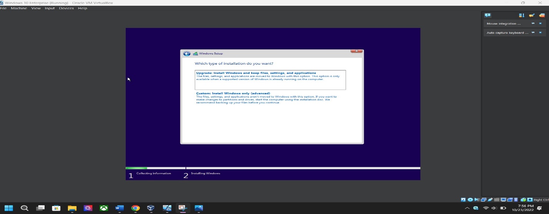549x214 pixels.
Task: Click the Collecting information progress bar
Action: click(x=136, y=168)
